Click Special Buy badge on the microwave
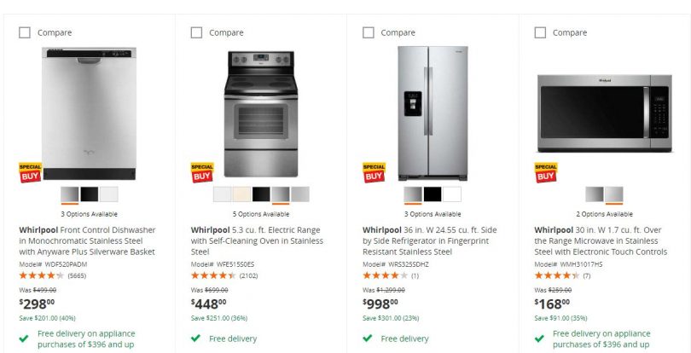Viewport: 691px width, 353px height. (546, 172)
